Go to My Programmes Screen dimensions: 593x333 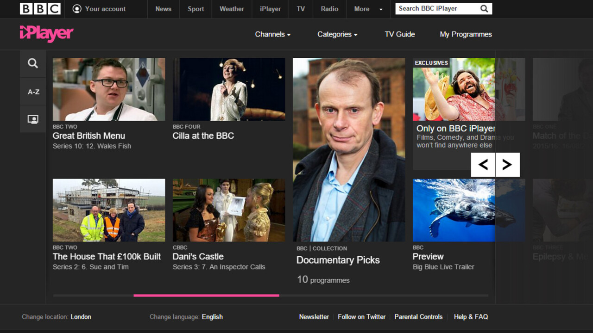pyautogui.click(x=466, y=34)
